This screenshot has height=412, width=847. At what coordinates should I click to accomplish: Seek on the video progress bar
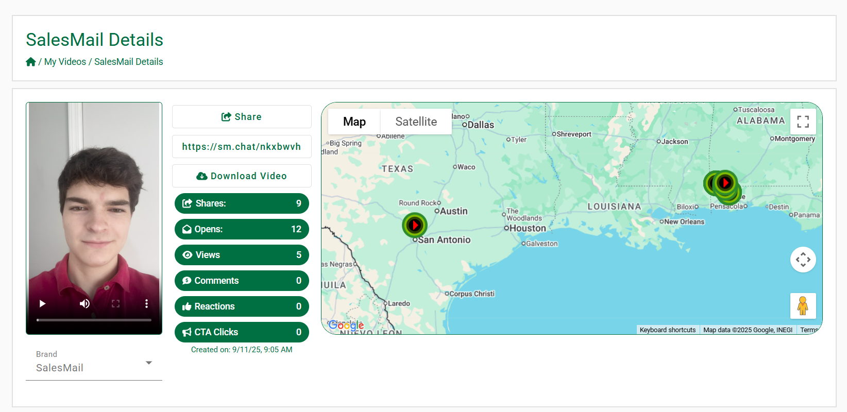[x=94, y=320]
